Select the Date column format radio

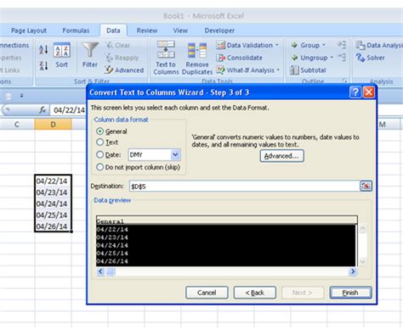pyautogui.click(x=99, y=154)
